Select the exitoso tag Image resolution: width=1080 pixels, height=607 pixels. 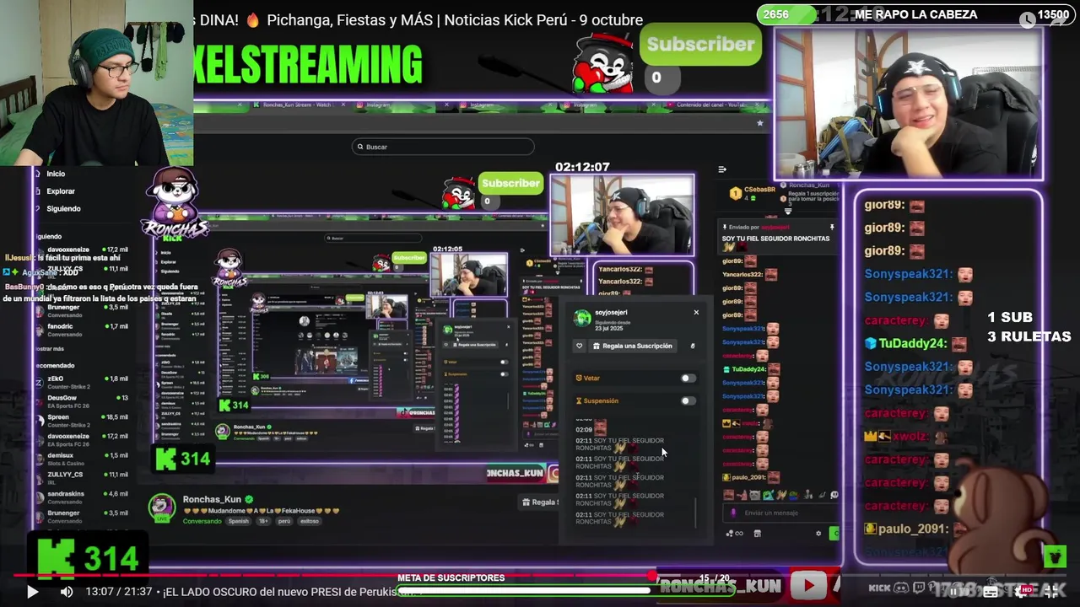(310, 521)
